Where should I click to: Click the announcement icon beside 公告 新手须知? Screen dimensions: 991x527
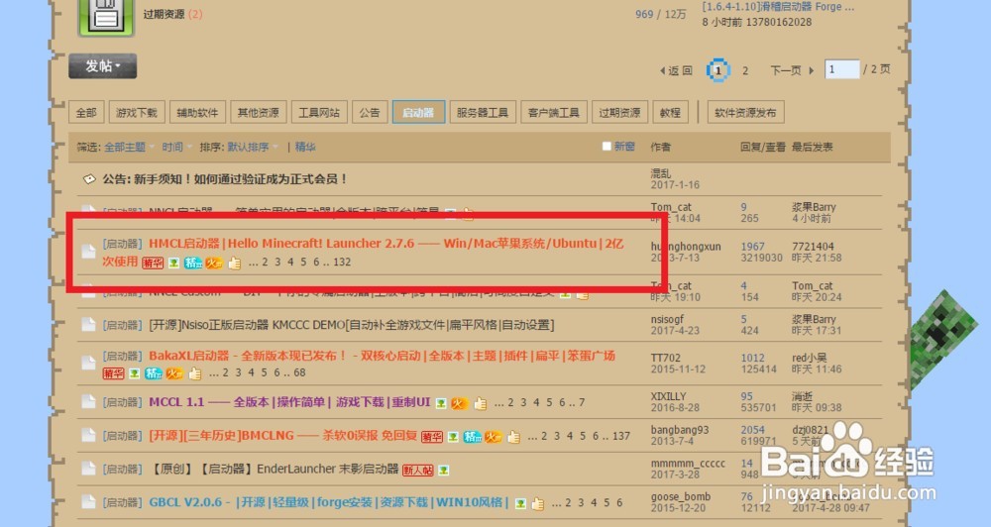(90, 179)
